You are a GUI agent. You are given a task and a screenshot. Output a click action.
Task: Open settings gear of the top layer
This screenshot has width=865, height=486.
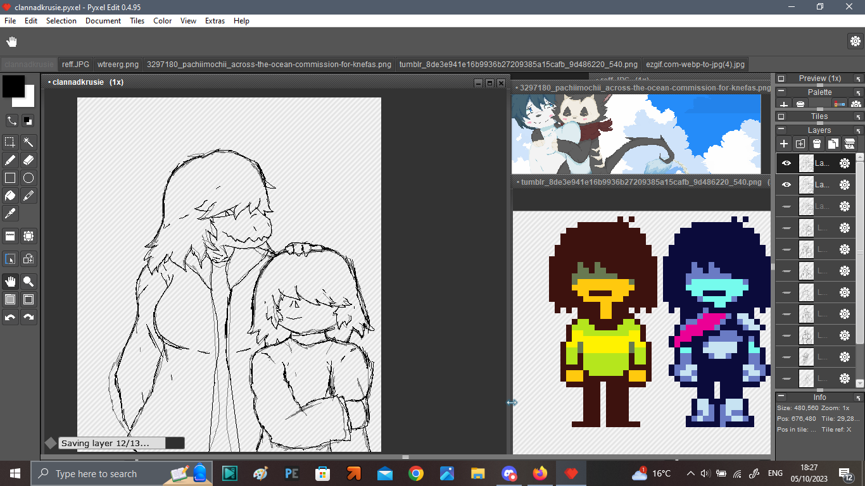click(845, 163)
